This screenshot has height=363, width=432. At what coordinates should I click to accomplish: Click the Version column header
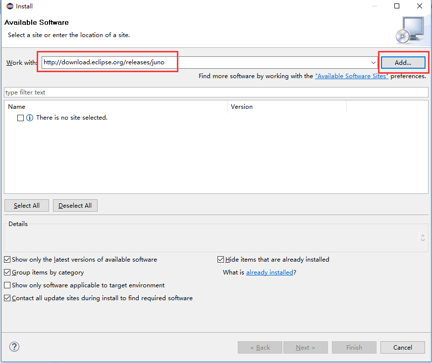[x=287, y=107]
